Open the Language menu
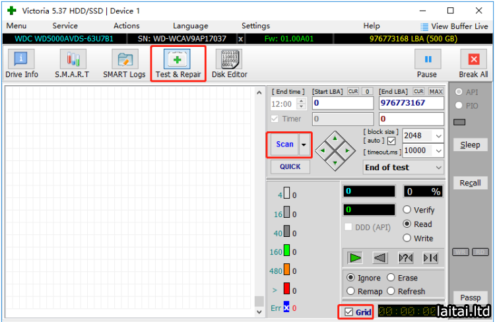This screenshot has height=322, width=495. point(190,26)
